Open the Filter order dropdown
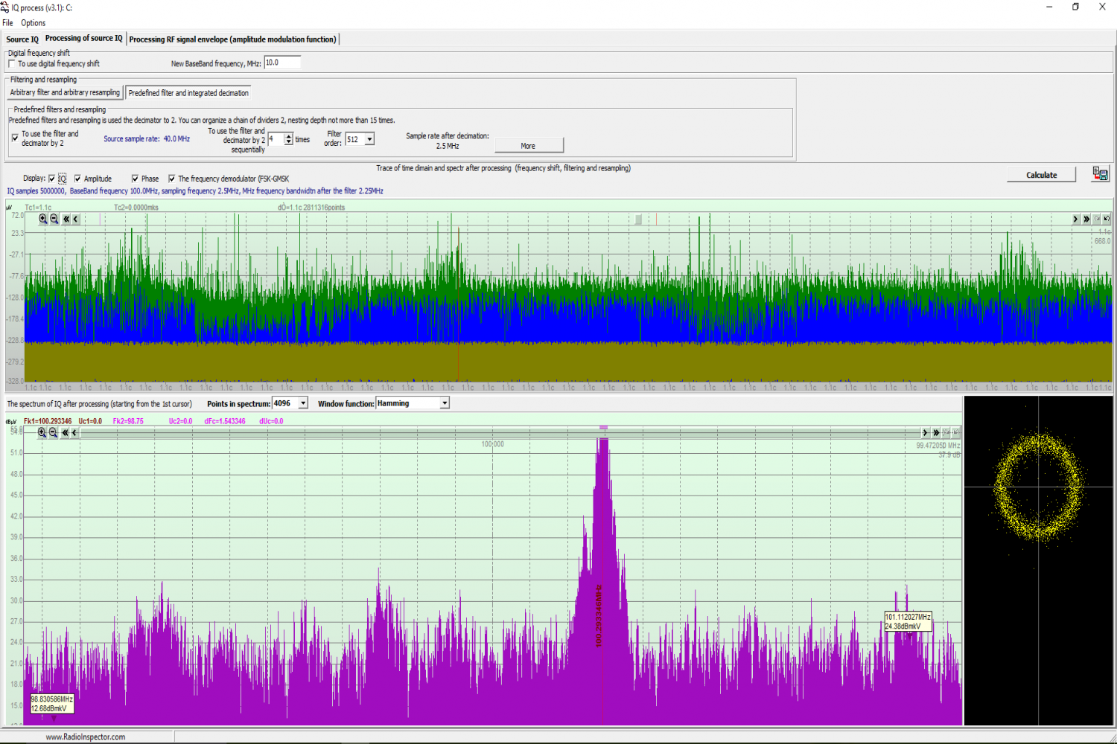This screenshot has width=1117, height=744. (369, 139)
